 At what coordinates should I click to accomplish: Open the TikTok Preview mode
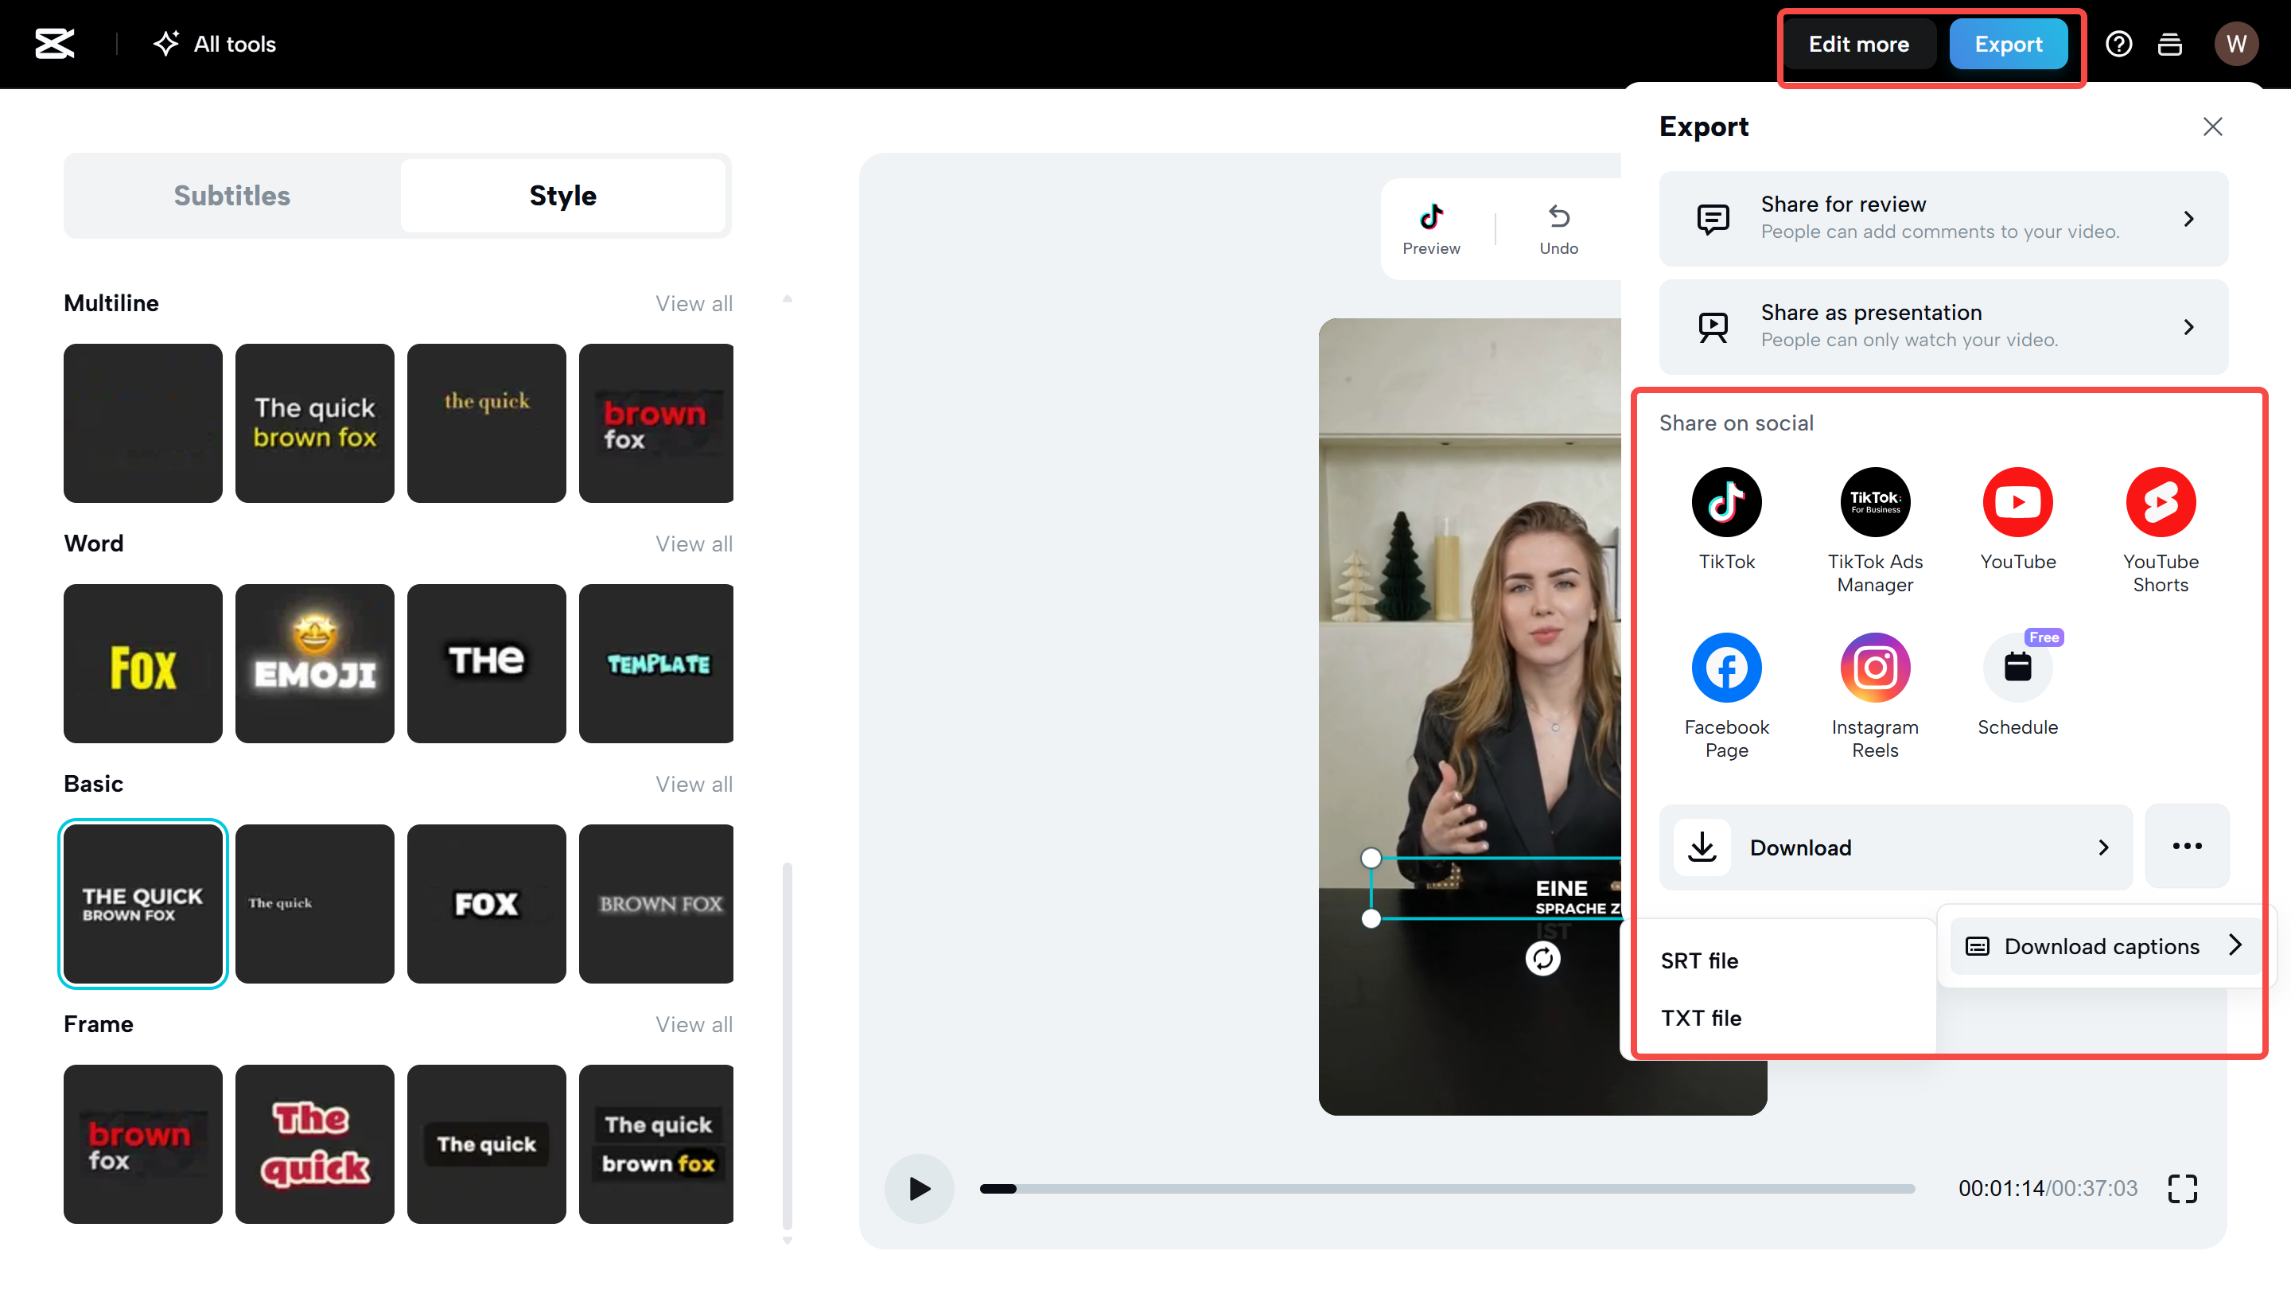pyautogui.click(x=1431, y=228)
